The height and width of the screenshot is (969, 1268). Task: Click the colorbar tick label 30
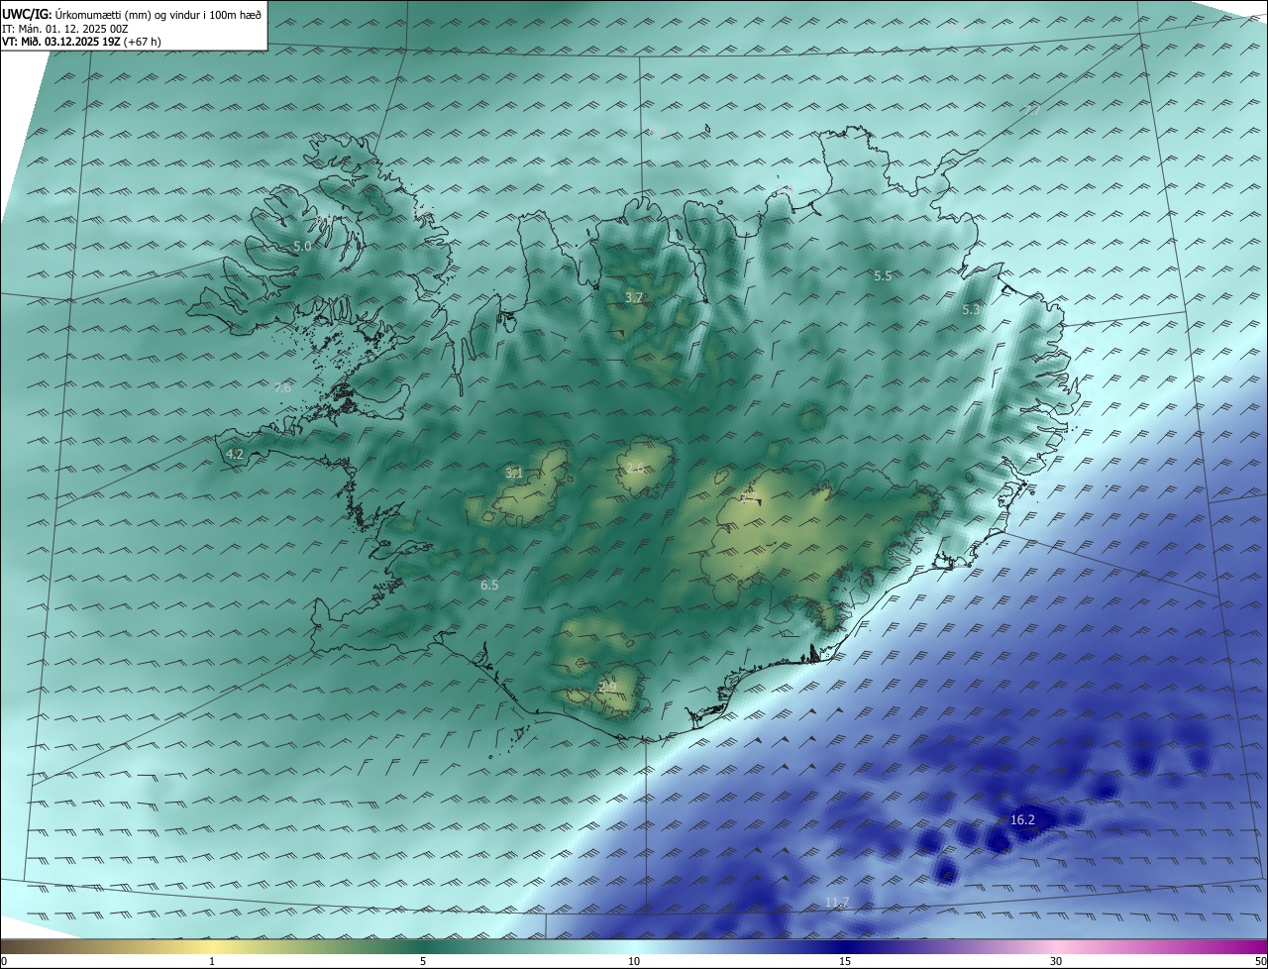tap(1056, 961)
